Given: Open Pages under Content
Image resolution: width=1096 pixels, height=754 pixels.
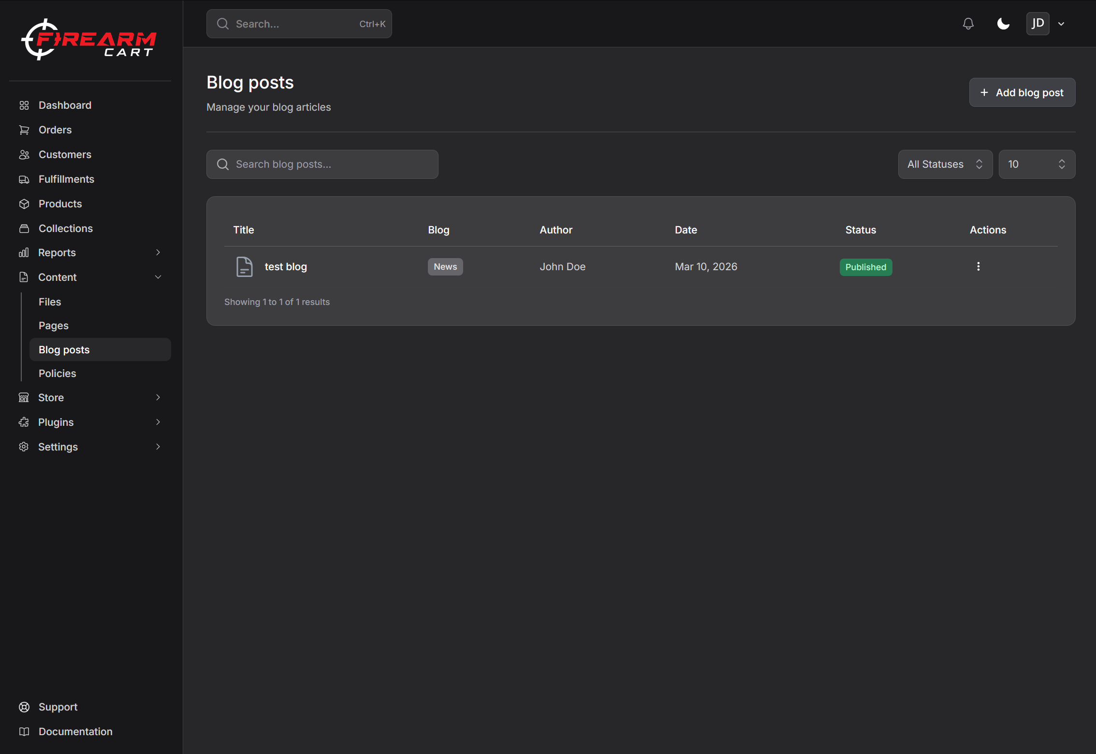Looking at the screenshot, I should [x=53, y=326].
